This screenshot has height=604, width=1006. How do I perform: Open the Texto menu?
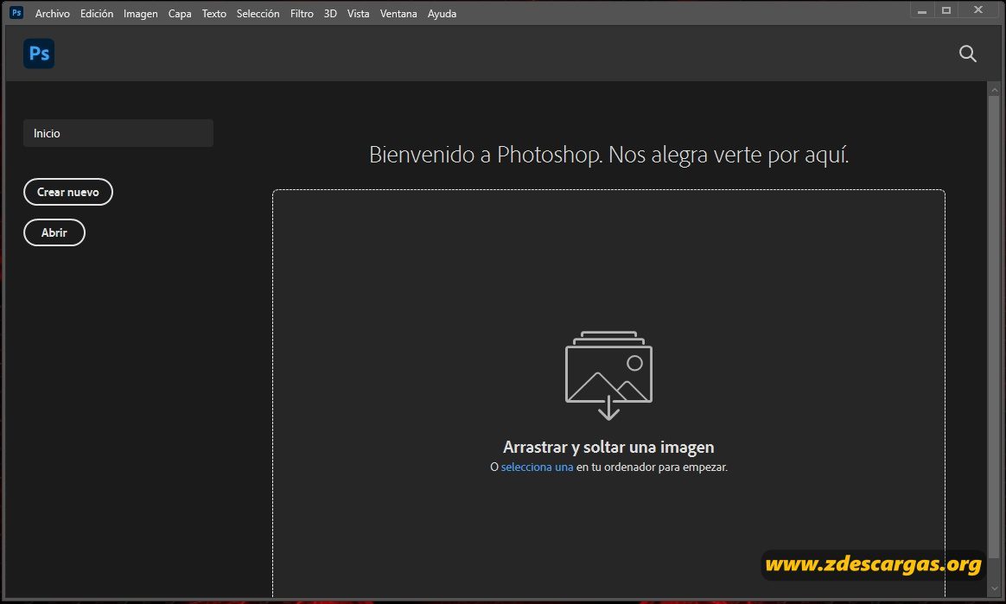click(213, 14)
